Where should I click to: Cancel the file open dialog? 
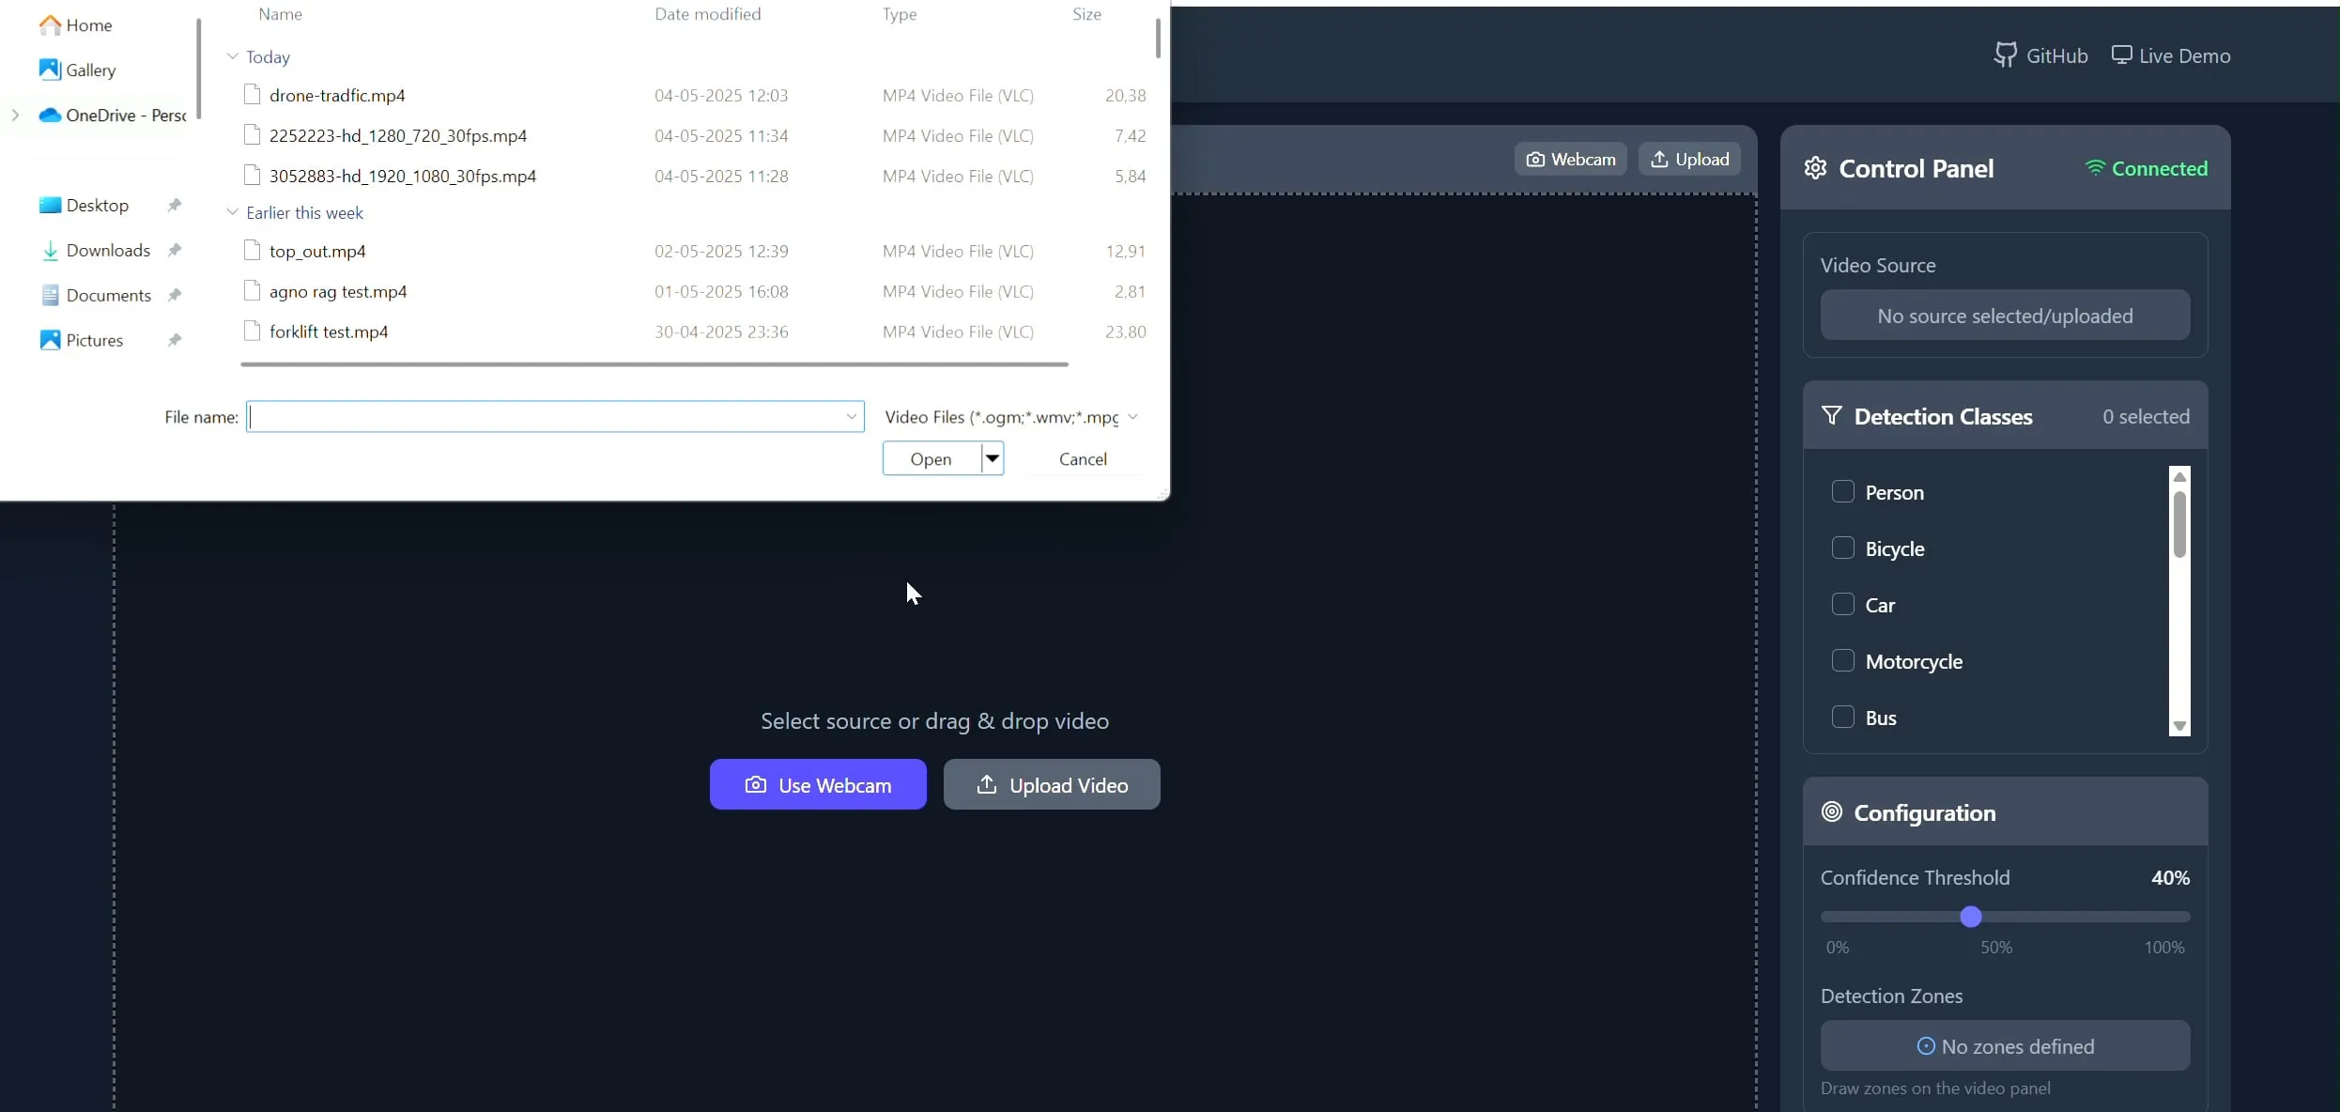point(1083,459)
